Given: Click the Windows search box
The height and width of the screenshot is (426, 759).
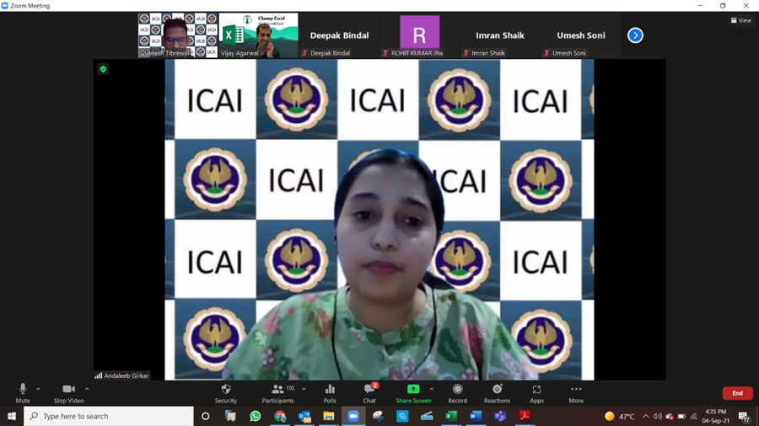Looking at the screenshot, I should point(109,416).
